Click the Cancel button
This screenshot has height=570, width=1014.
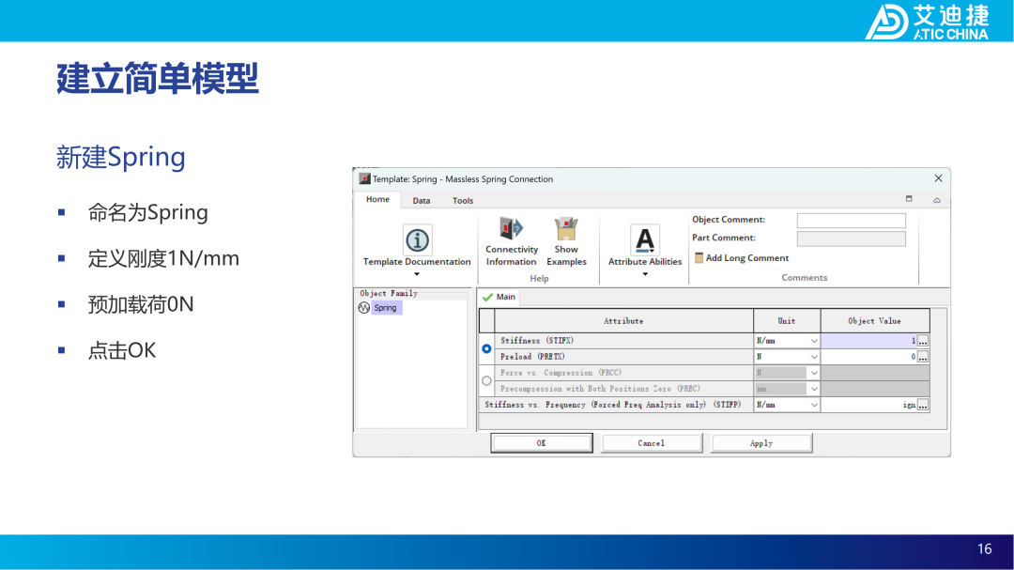[x=652, y=443]
